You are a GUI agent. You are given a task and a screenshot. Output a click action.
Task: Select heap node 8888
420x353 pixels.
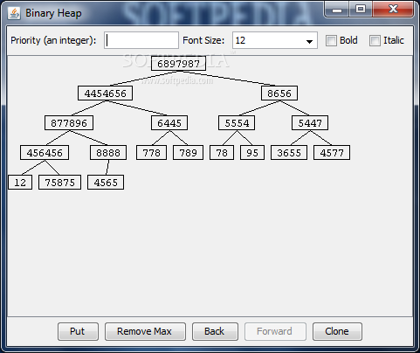click(x=108, y=153)
